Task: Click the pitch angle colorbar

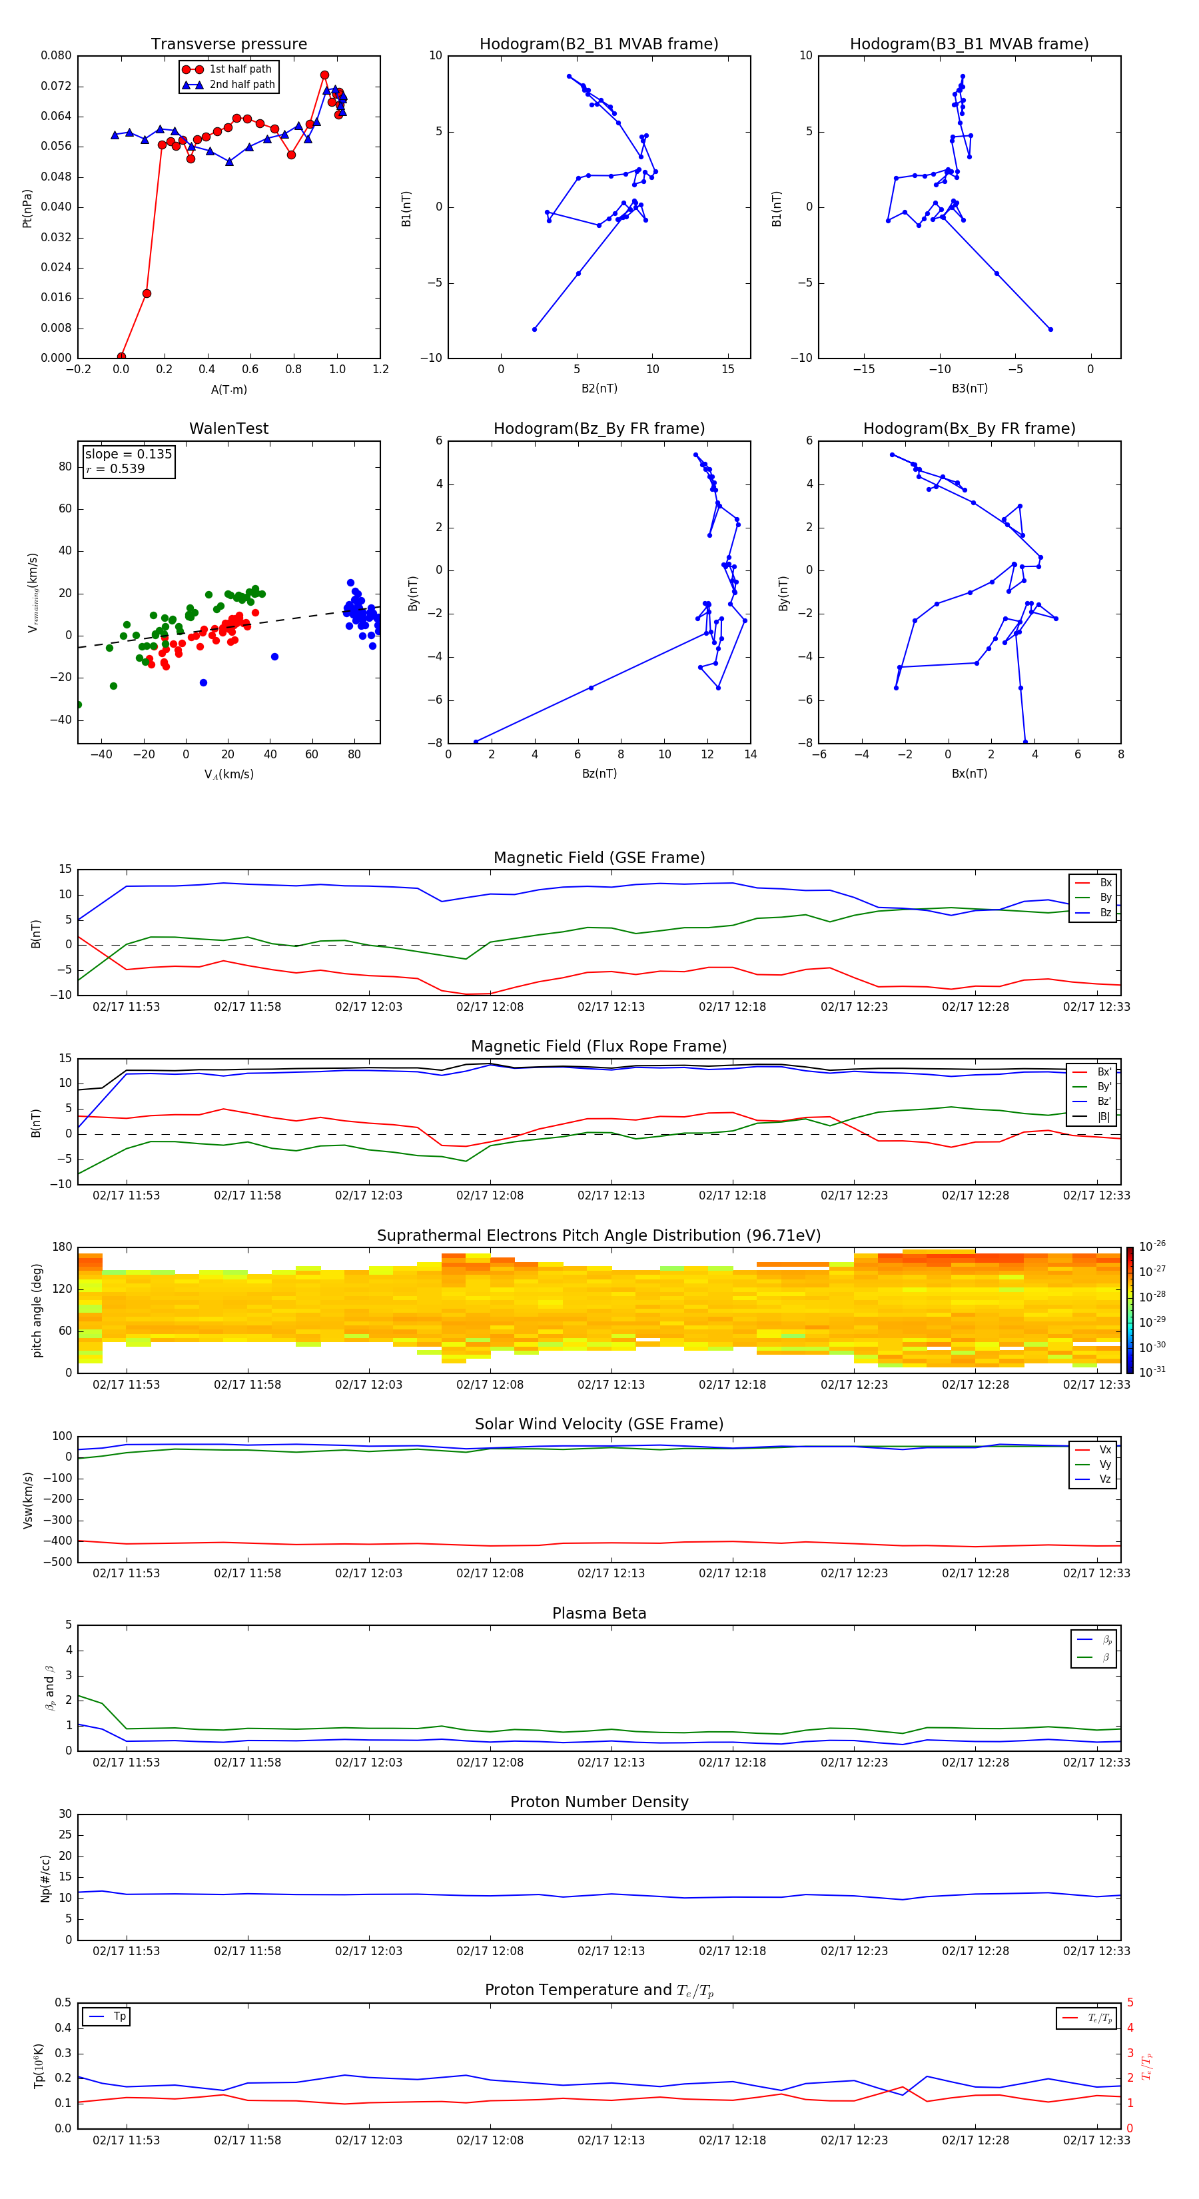Action: [1130, 1309]
